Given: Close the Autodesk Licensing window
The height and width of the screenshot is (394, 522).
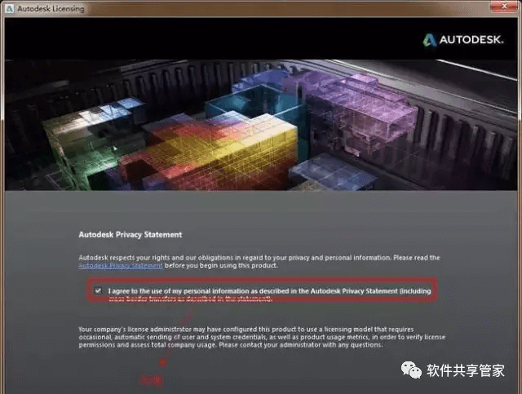Looking at the screenshot, I should click(x=504, y=6).
